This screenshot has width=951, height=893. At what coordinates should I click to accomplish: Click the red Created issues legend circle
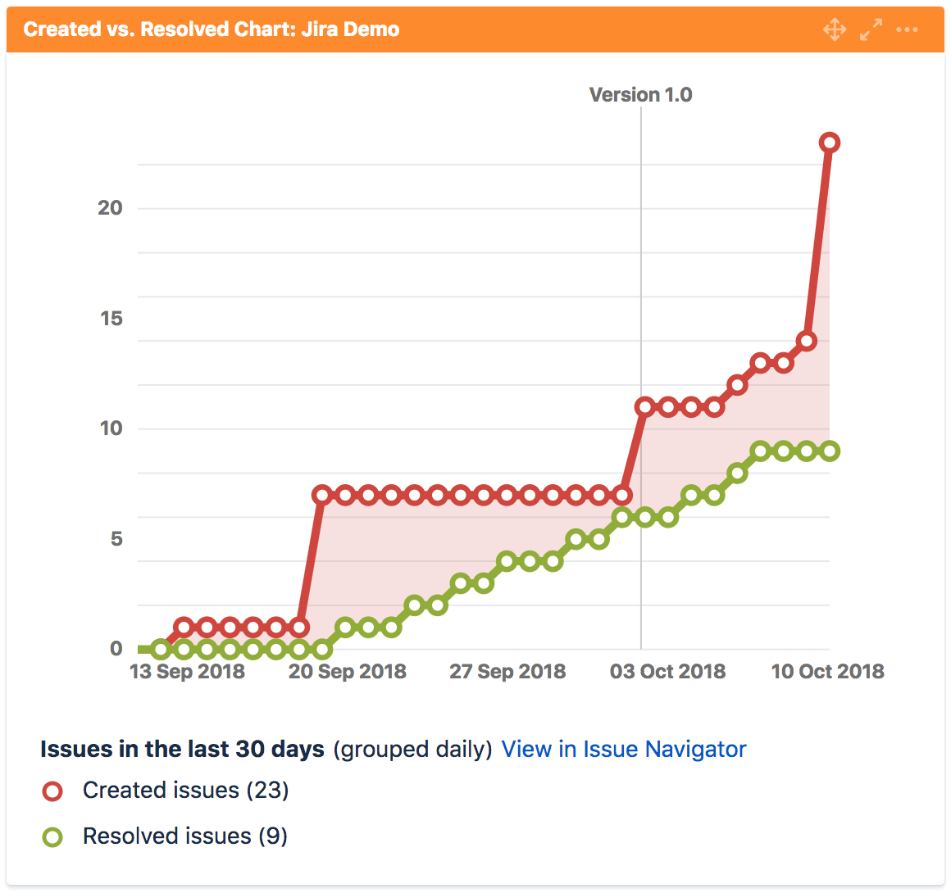(52, 791)
